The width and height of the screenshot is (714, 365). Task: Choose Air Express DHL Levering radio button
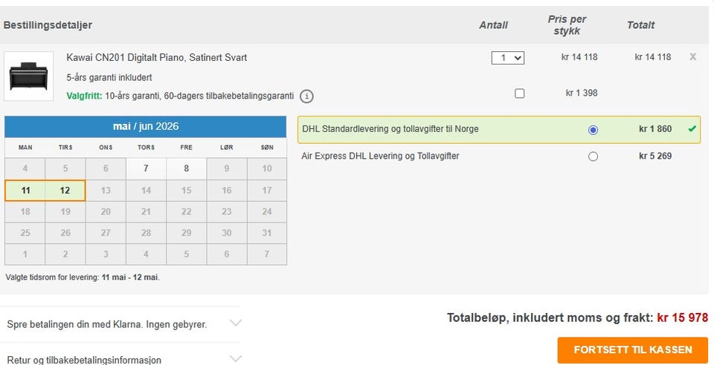pyautogui.click(x=593, y=157)
